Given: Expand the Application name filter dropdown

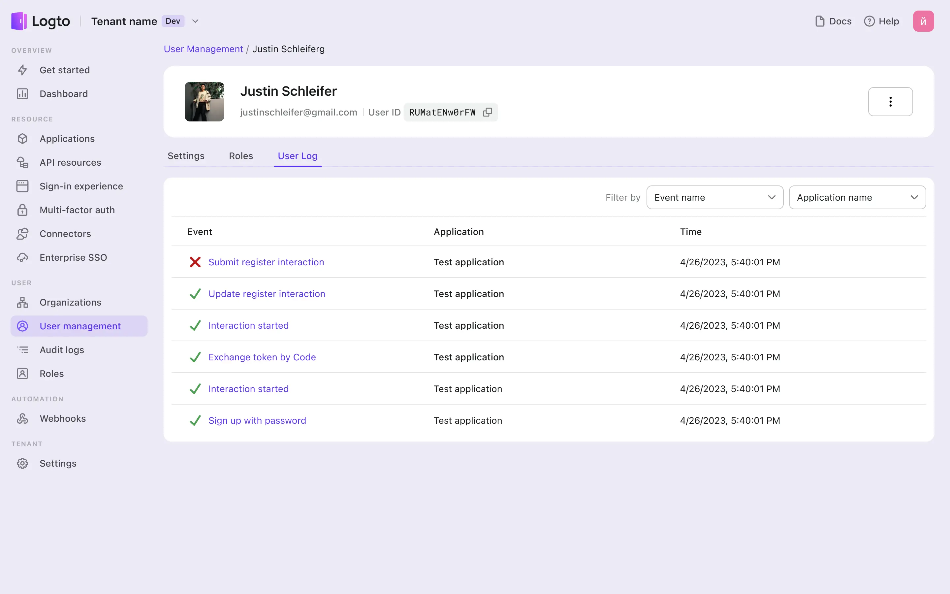Looking at the screenshot, I should click(x=857, y=197).
